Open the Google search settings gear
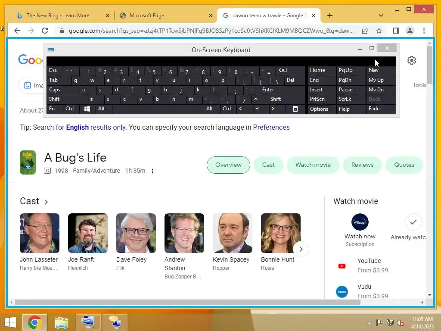 (411, 60)
